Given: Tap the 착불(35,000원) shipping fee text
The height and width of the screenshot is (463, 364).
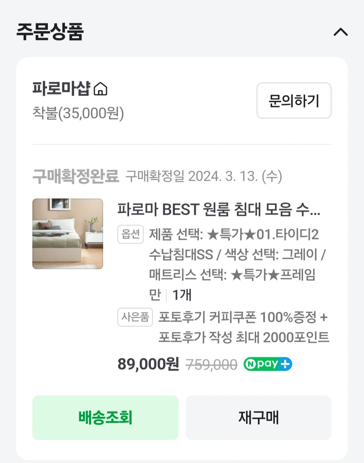Looking at the screenshot, I should tap(78, 113).
